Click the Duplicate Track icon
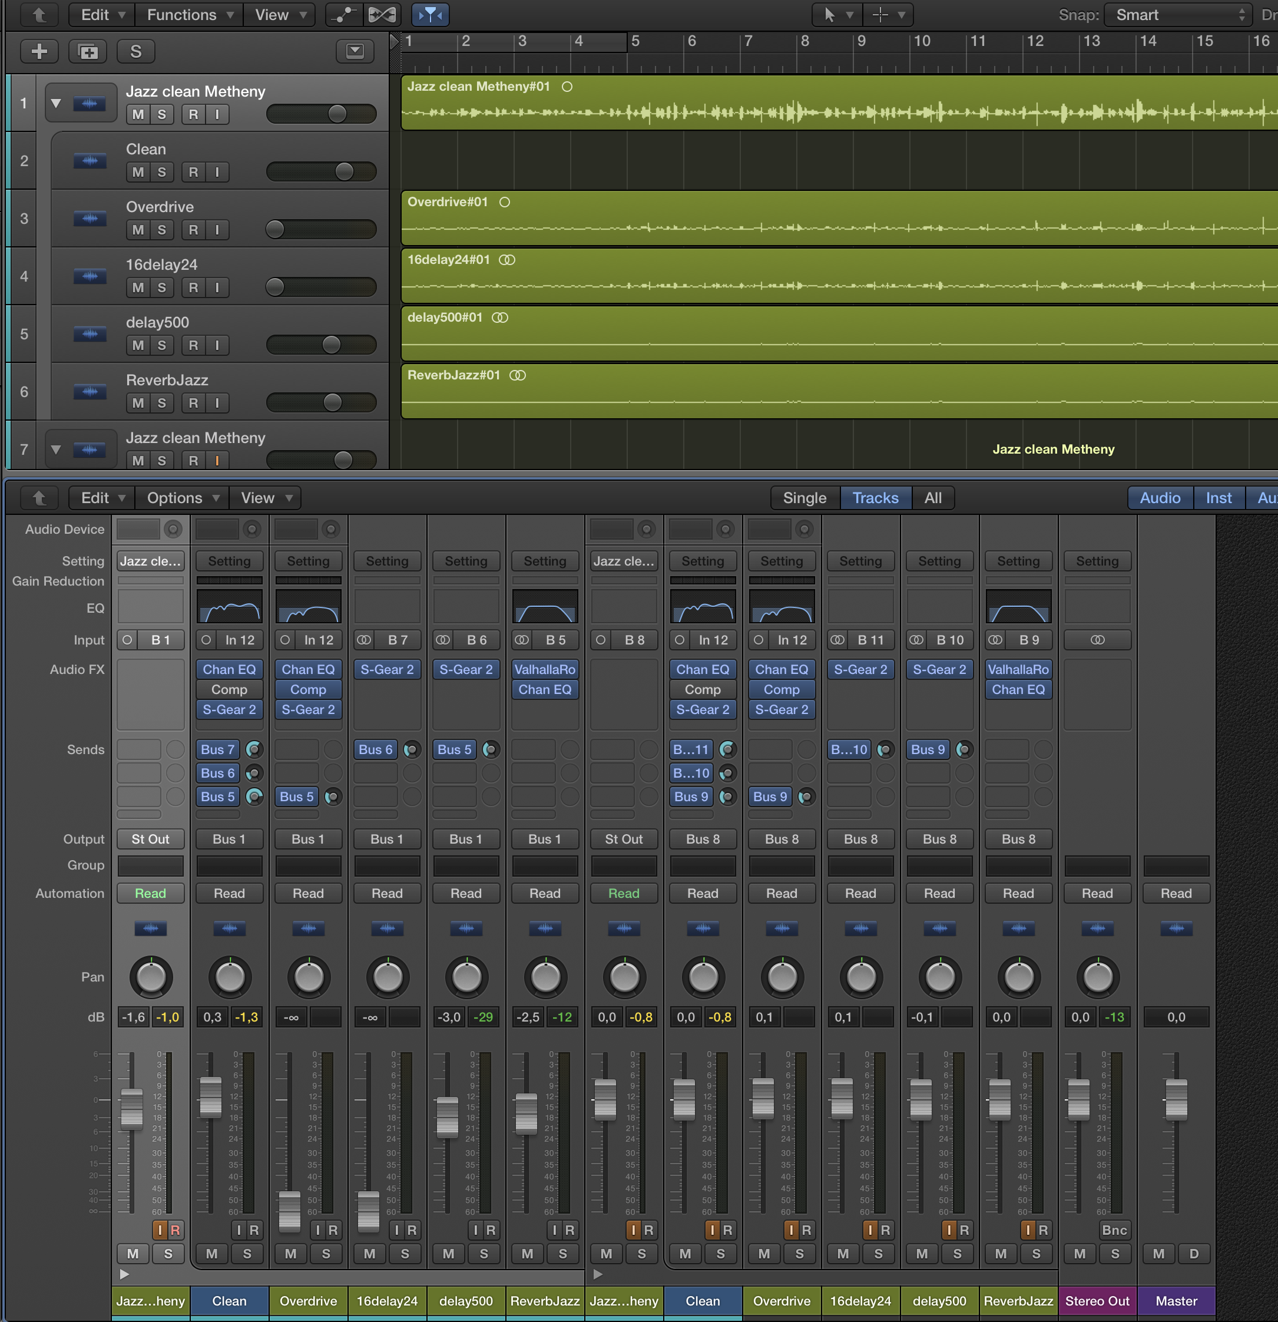Screen dimensions: 1278x1322 88,51
